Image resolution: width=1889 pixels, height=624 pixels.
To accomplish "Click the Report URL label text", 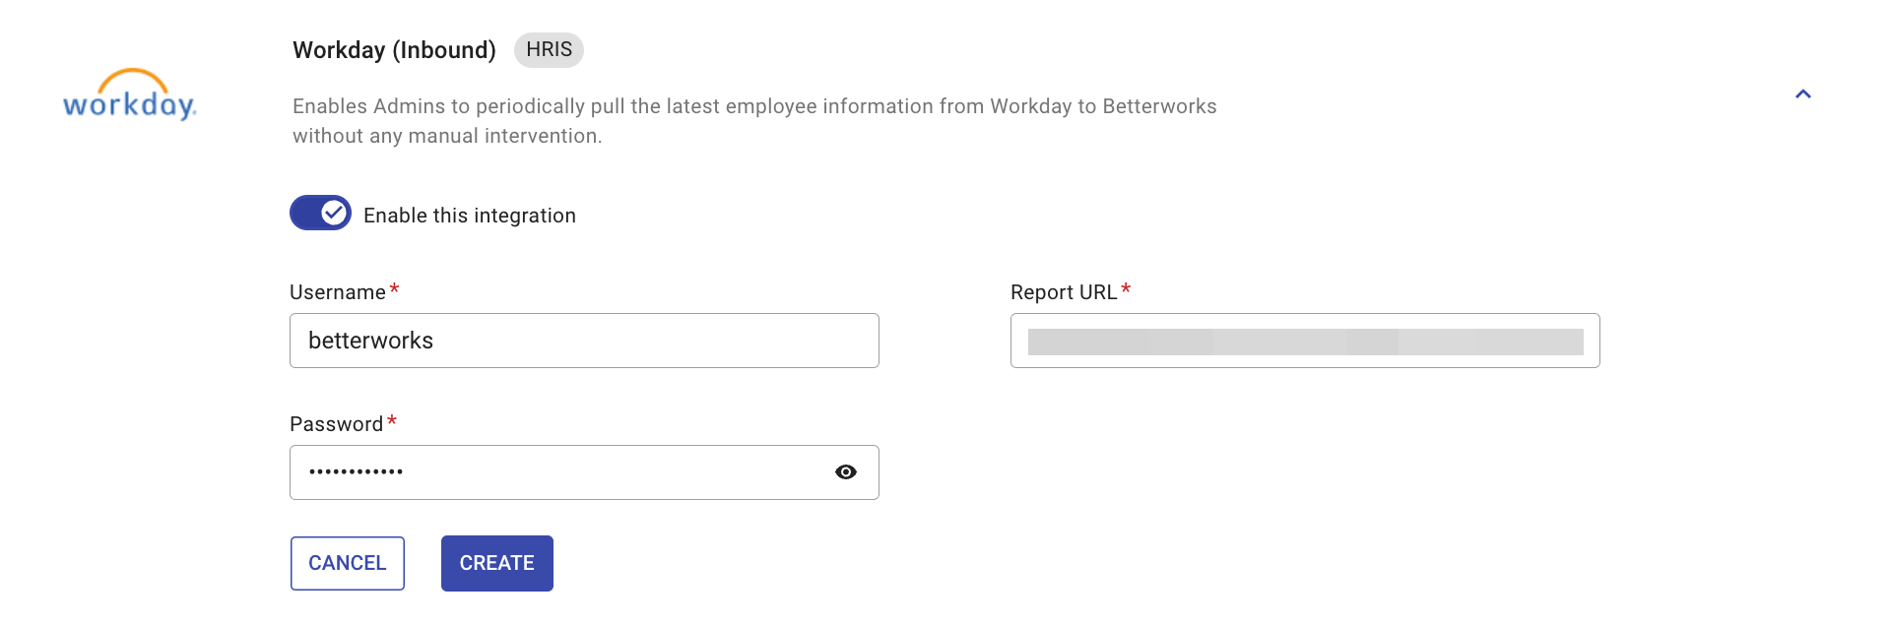I will point(1064,292).
